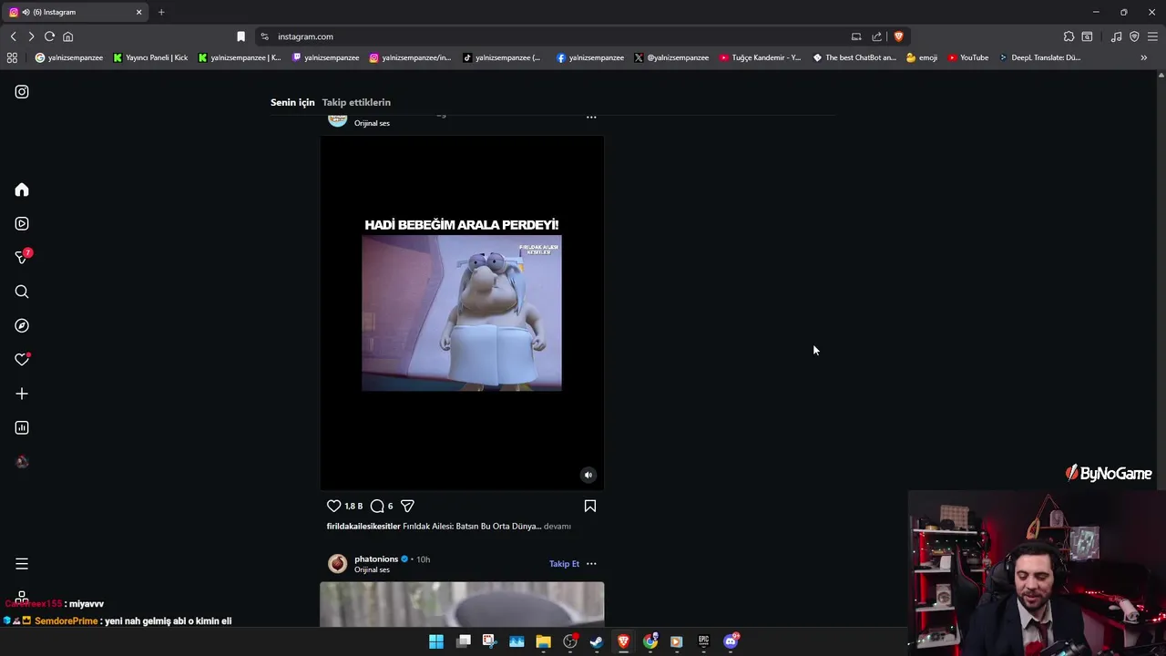
Task: Open the Brave Shields lion icon
Action: (x=898, y=36)
